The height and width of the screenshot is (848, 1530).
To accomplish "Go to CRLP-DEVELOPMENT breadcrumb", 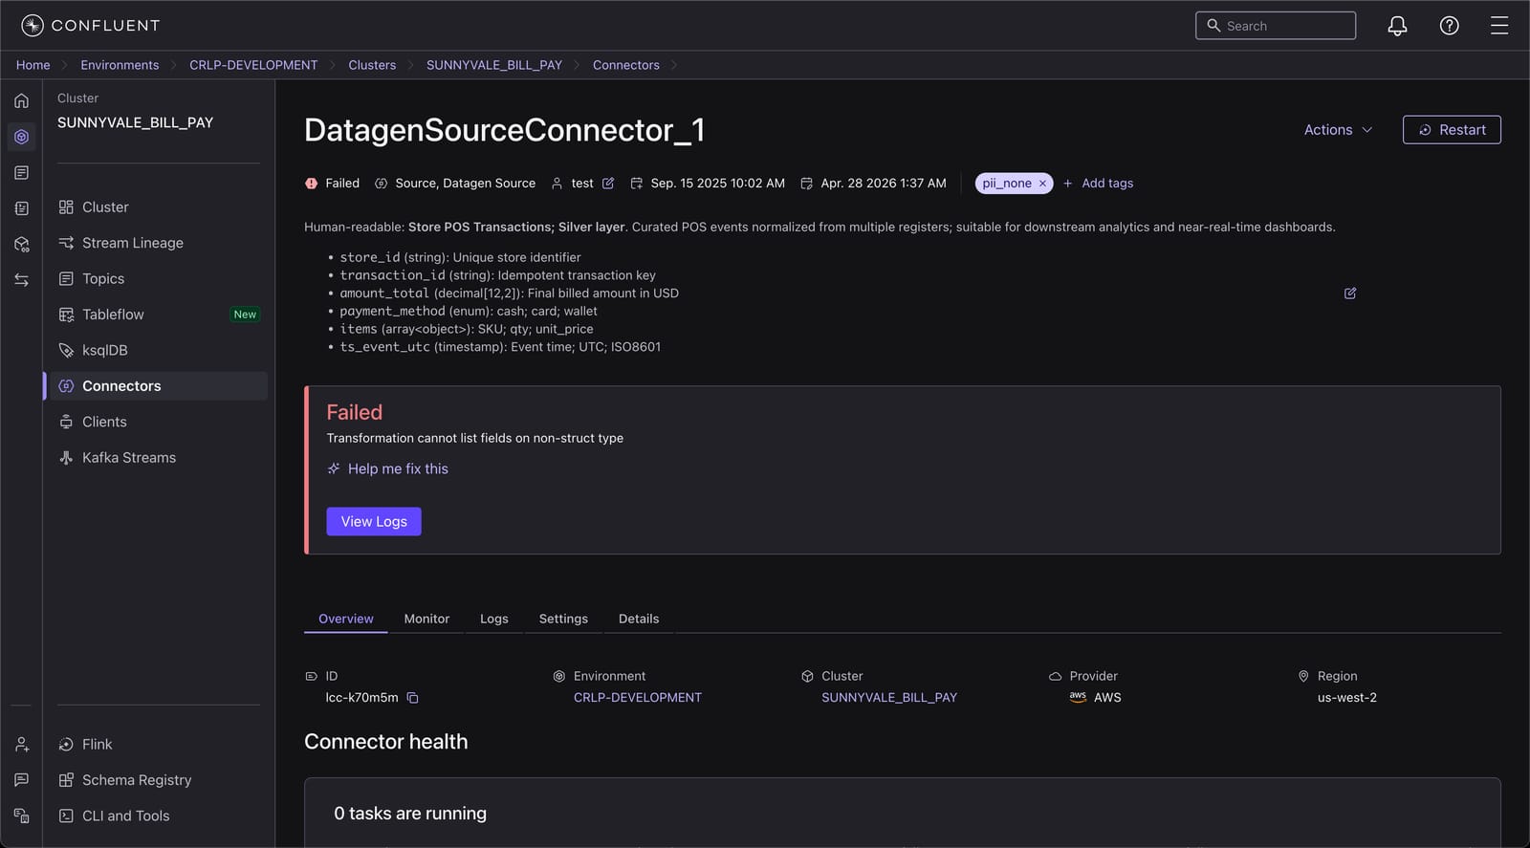I will (253, 65).
